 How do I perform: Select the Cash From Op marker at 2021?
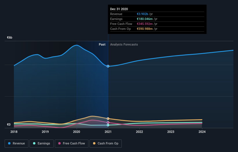pos(108,119)
